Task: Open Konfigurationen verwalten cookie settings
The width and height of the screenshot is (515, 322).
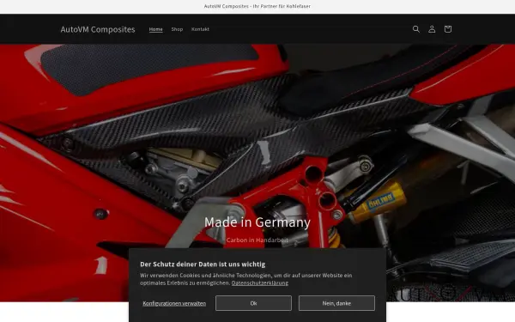Action: 174,303
